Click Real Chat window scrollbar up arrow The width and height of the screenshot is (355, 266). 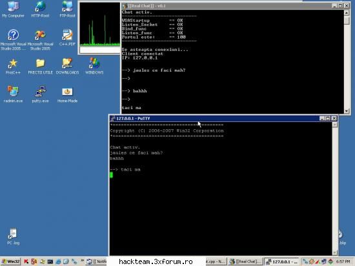coord(347,13)
